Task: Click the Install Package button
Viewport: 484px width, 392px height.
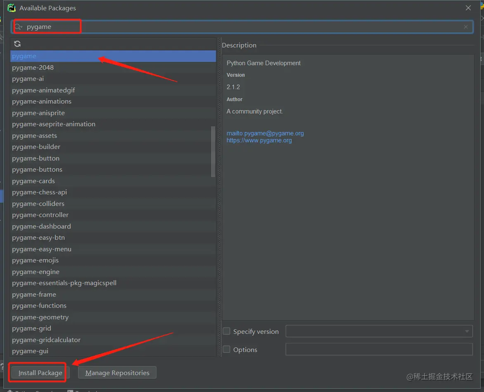Action: click(x=40, y=373)
